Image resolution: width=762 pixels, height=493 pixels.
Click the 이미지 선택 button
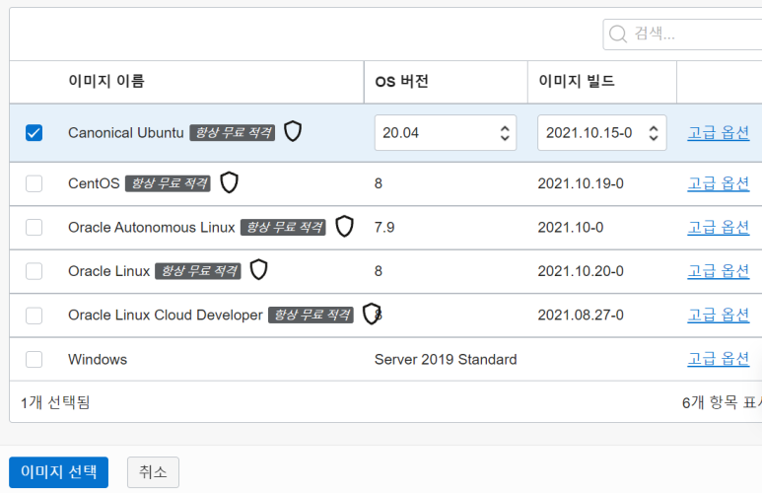58,471
